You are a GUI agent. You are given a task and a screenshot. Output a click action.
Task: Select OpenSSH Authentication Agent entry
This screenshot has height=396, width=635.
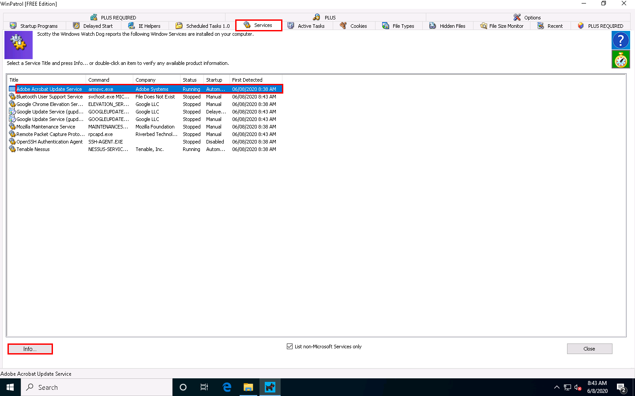click(x=146, y=142)
